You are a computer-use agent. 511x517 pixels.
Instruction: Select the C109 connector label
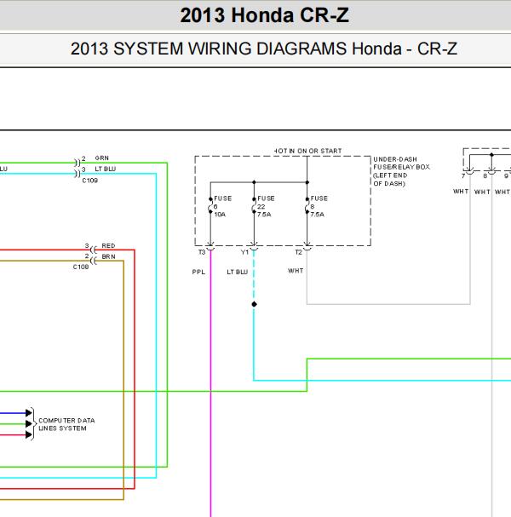coord(90,181)
